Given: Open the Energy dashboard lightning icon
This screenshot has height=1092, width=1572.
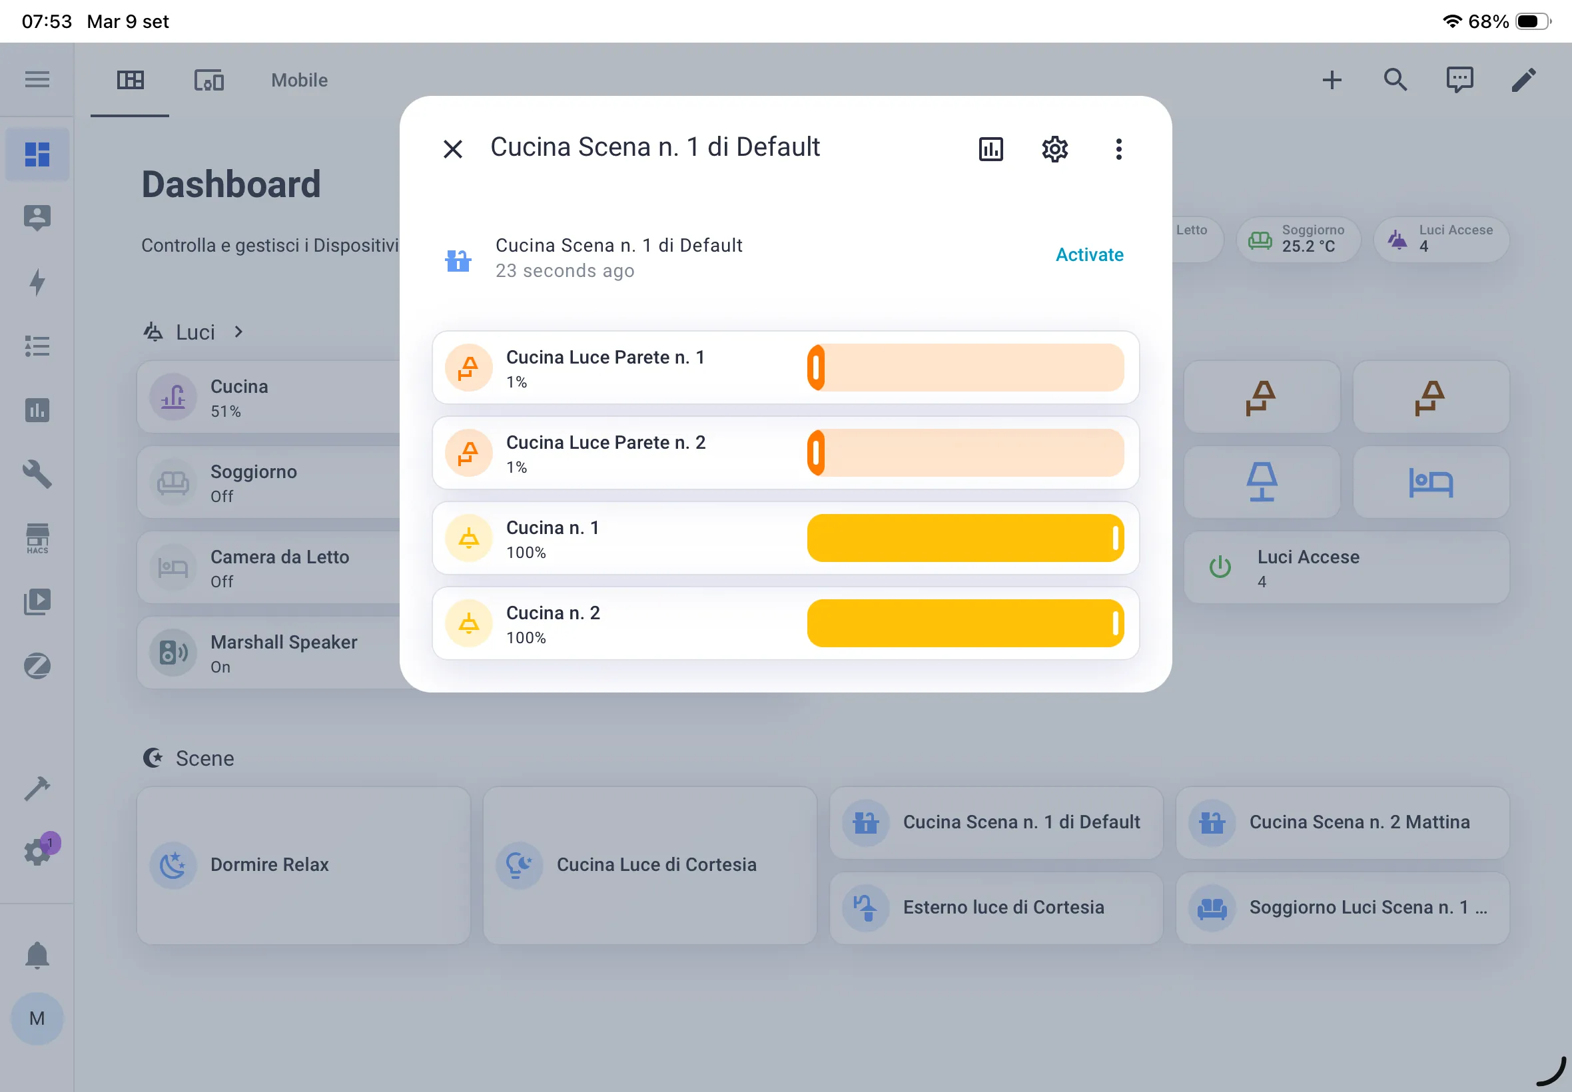Looking at the screenshot, I should click(37, 282).
